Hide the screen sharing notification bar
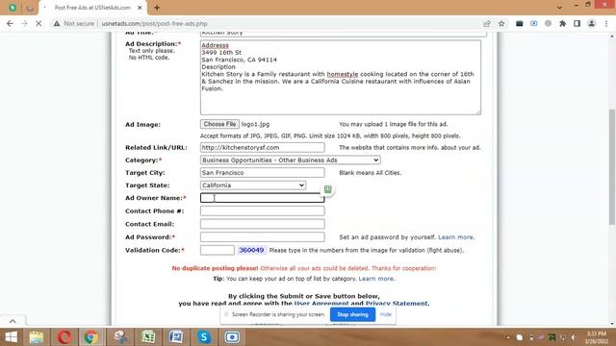The image size is (616, 346). pyautogui.click(x=386, y=314)
